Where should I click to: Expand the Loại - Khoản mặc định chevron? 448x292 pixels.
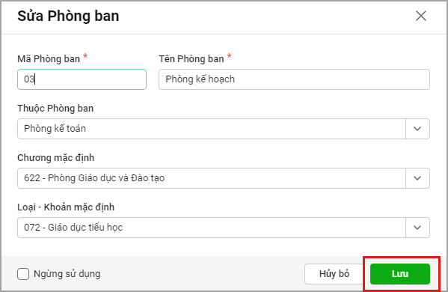(x=417, y=228)
